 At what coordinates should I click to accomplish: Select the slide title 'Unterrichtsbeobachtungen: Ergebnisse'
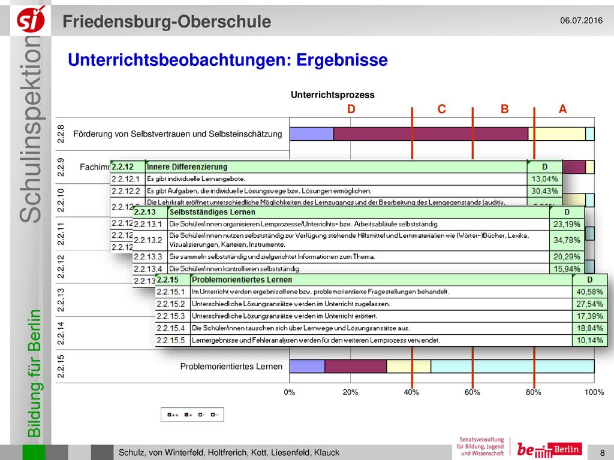pyautogui.click(x=227, y=60)
